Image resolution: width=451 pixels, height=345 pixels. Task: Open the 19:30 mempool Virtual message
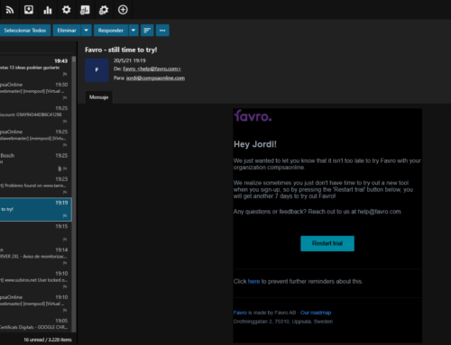(35, 91)
